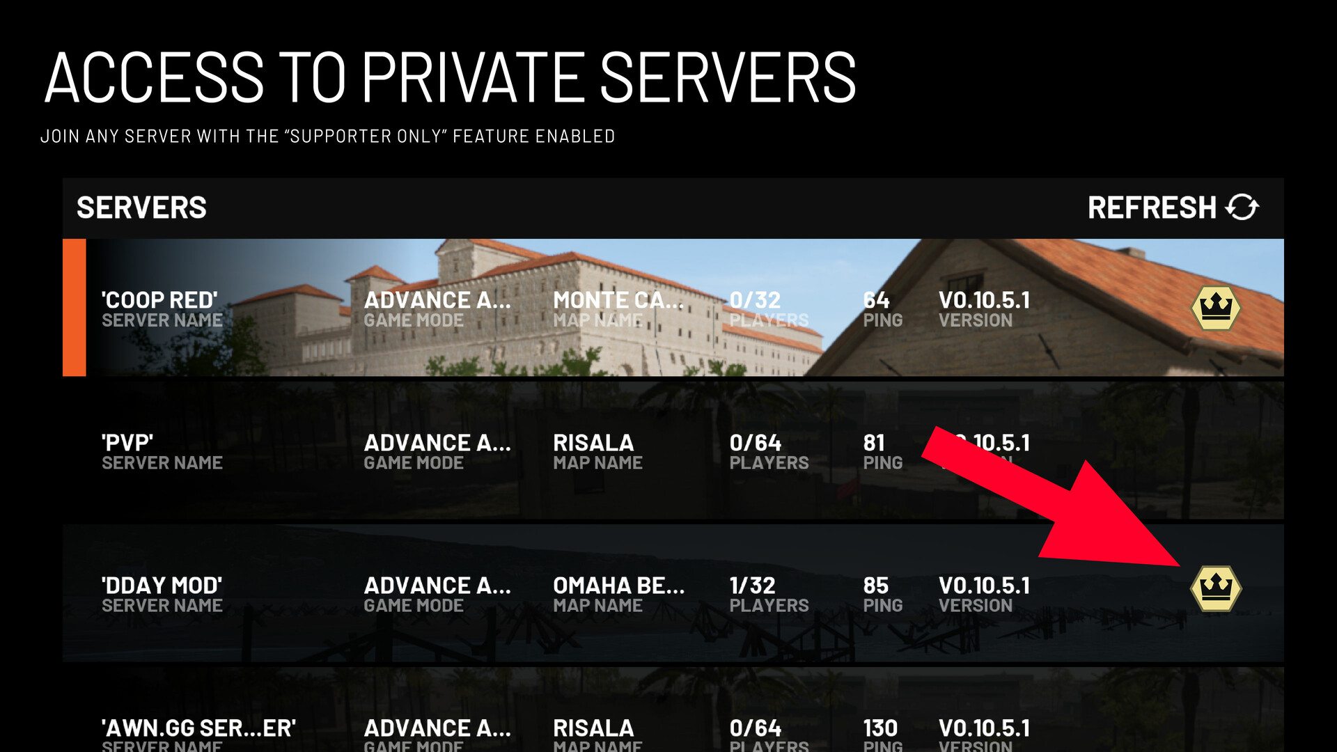
Task: Select the 'AWN.GG SER...ER' server
Action: (x=198, y=728)
